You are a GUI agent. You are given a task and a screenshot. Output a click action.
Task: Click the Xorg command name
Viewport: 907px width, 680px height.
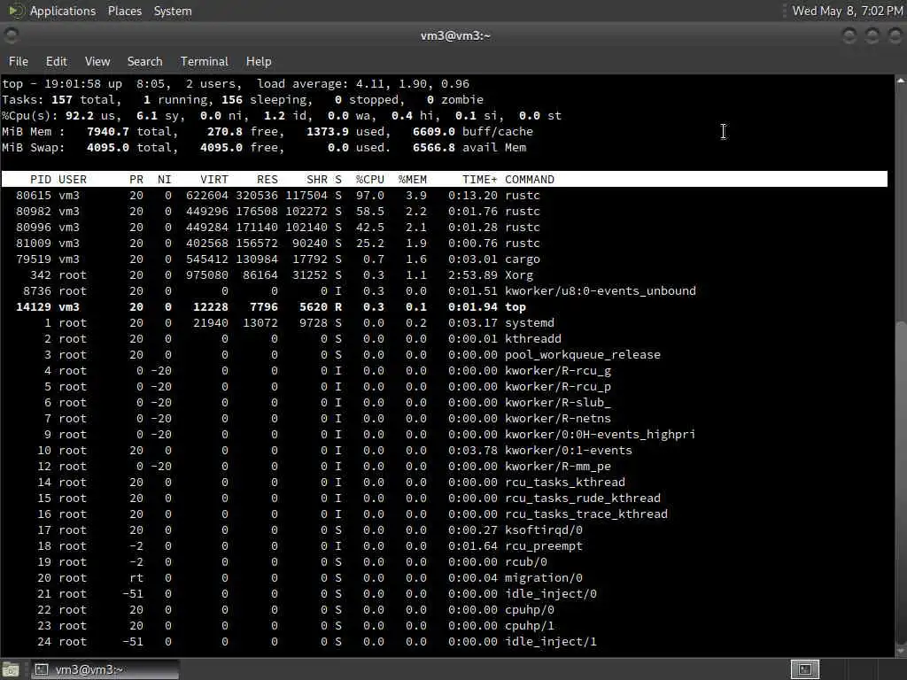[x=519, y=275]
